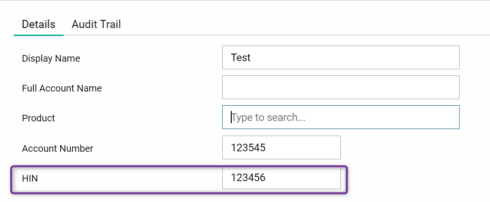This screenshot has height=202, width=490.
Task: Focus the empty Full Account Name field
Action: pyautogui.click(x=340, y=87)
